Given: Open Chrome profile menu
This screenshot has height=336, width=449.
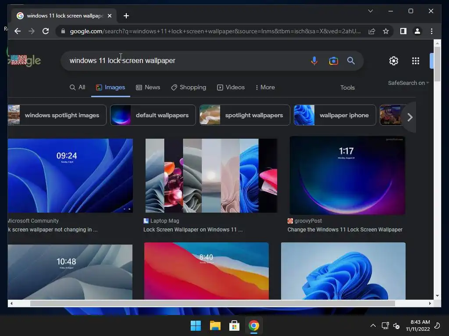Looking at the screenshot, I should pos(417,31).
